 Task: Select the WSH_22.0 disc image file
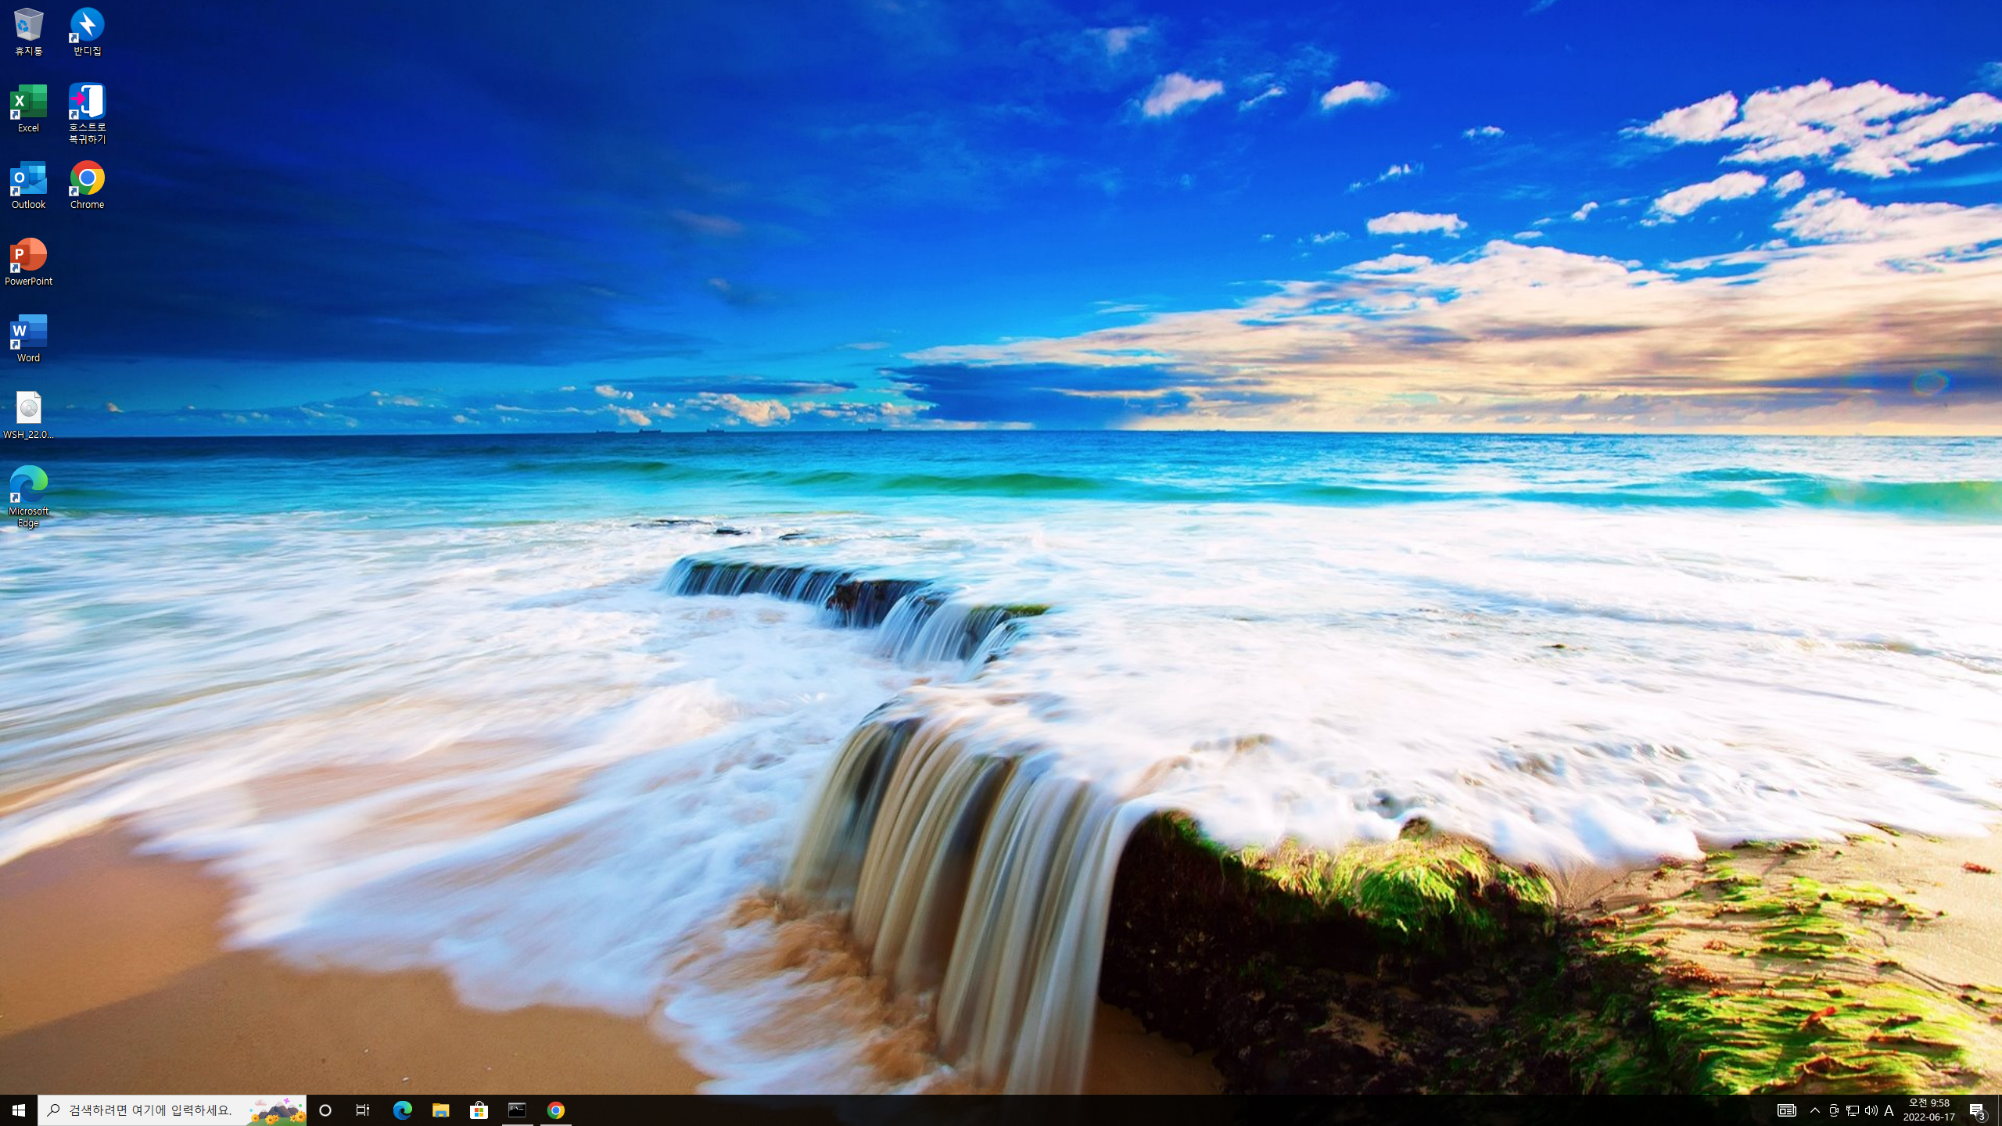[29, 415]
